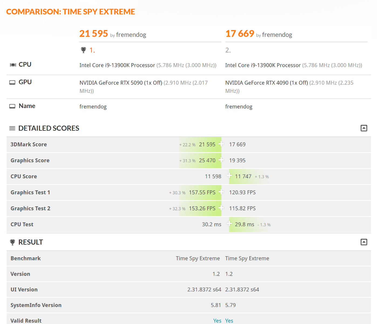Open fremendog profile beside the 21 595 score

tap(131, 35)
